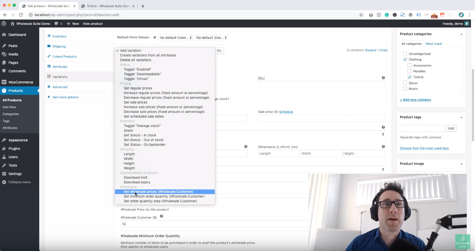Switch to the Most Used tab

(x=433, y=44)
